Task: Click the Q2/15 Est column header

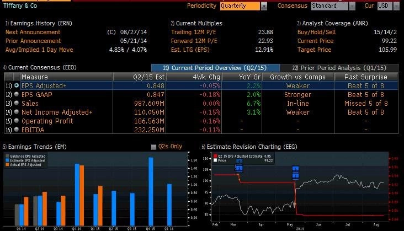Action: [x=140, y=77]
